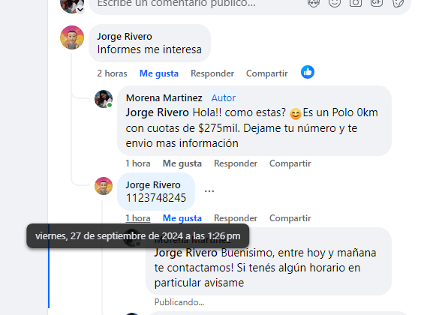Open the sticker picker icon
The image size is (421, 315).
click(398, 3)
